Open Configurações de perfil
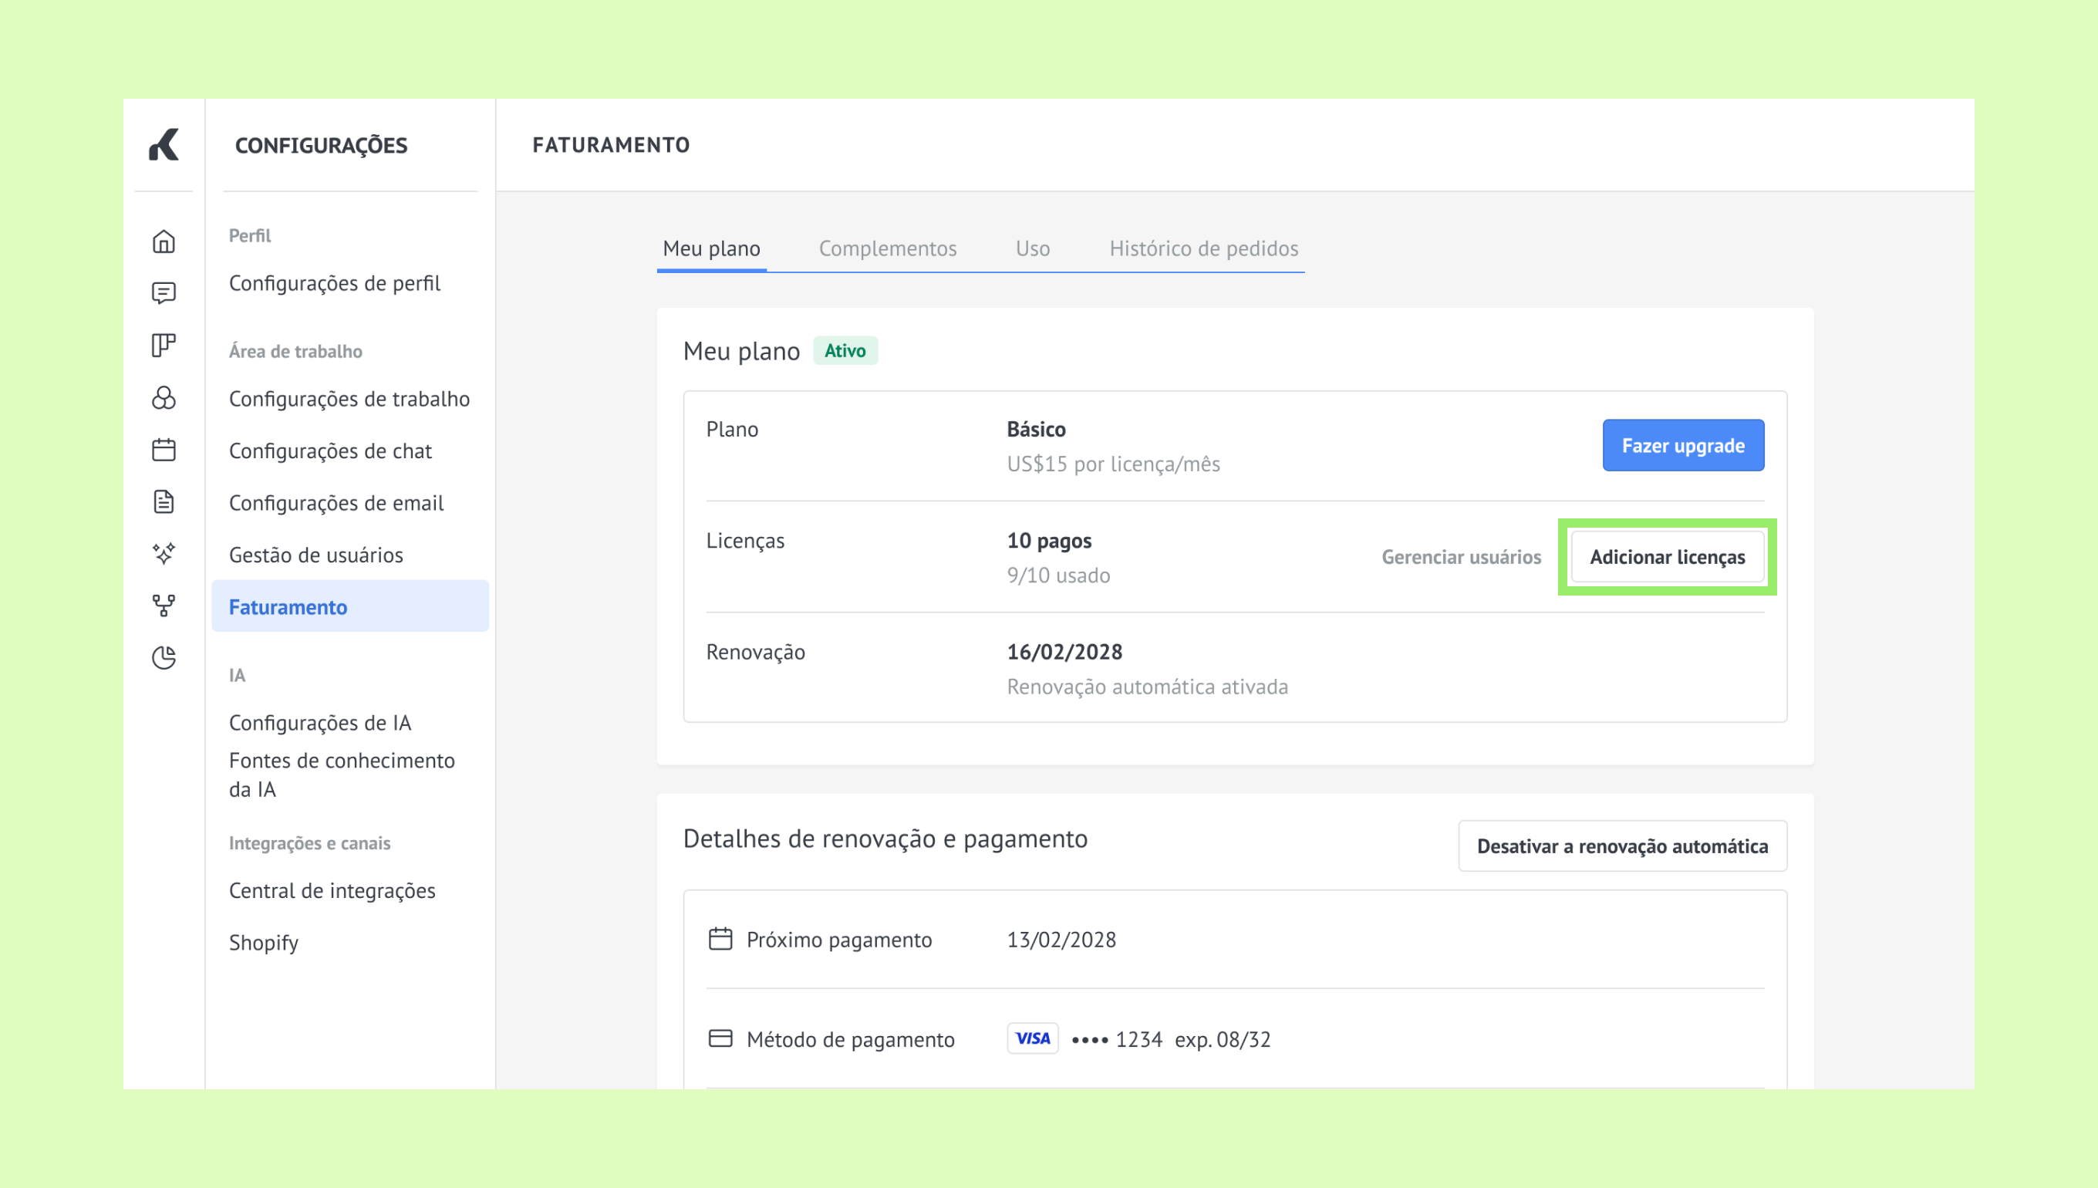 point(335,283)
